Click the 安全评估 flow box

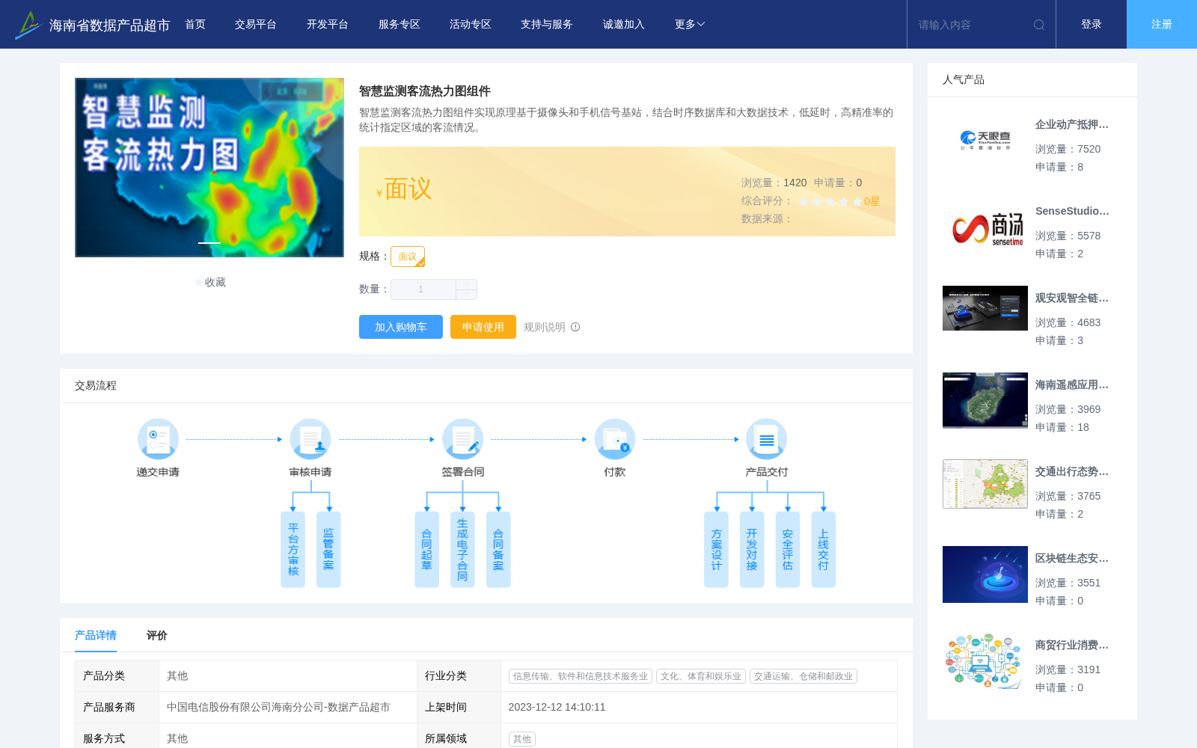788,550
